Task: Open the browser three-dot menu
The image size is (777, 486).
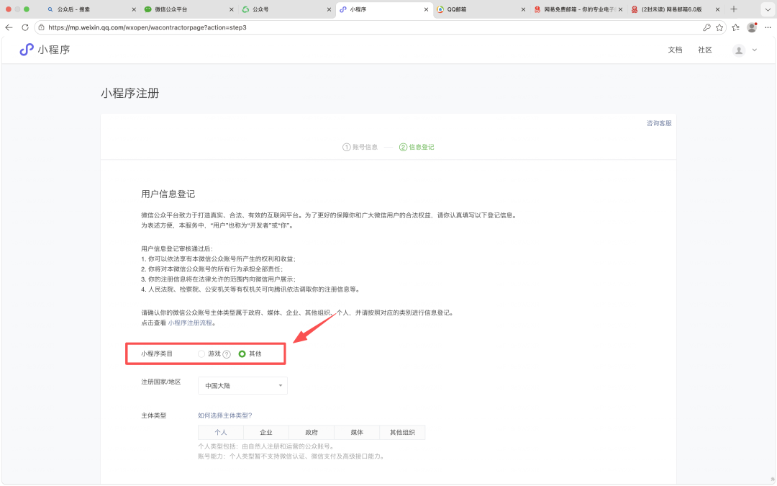Action: click(x=768, y=27)
